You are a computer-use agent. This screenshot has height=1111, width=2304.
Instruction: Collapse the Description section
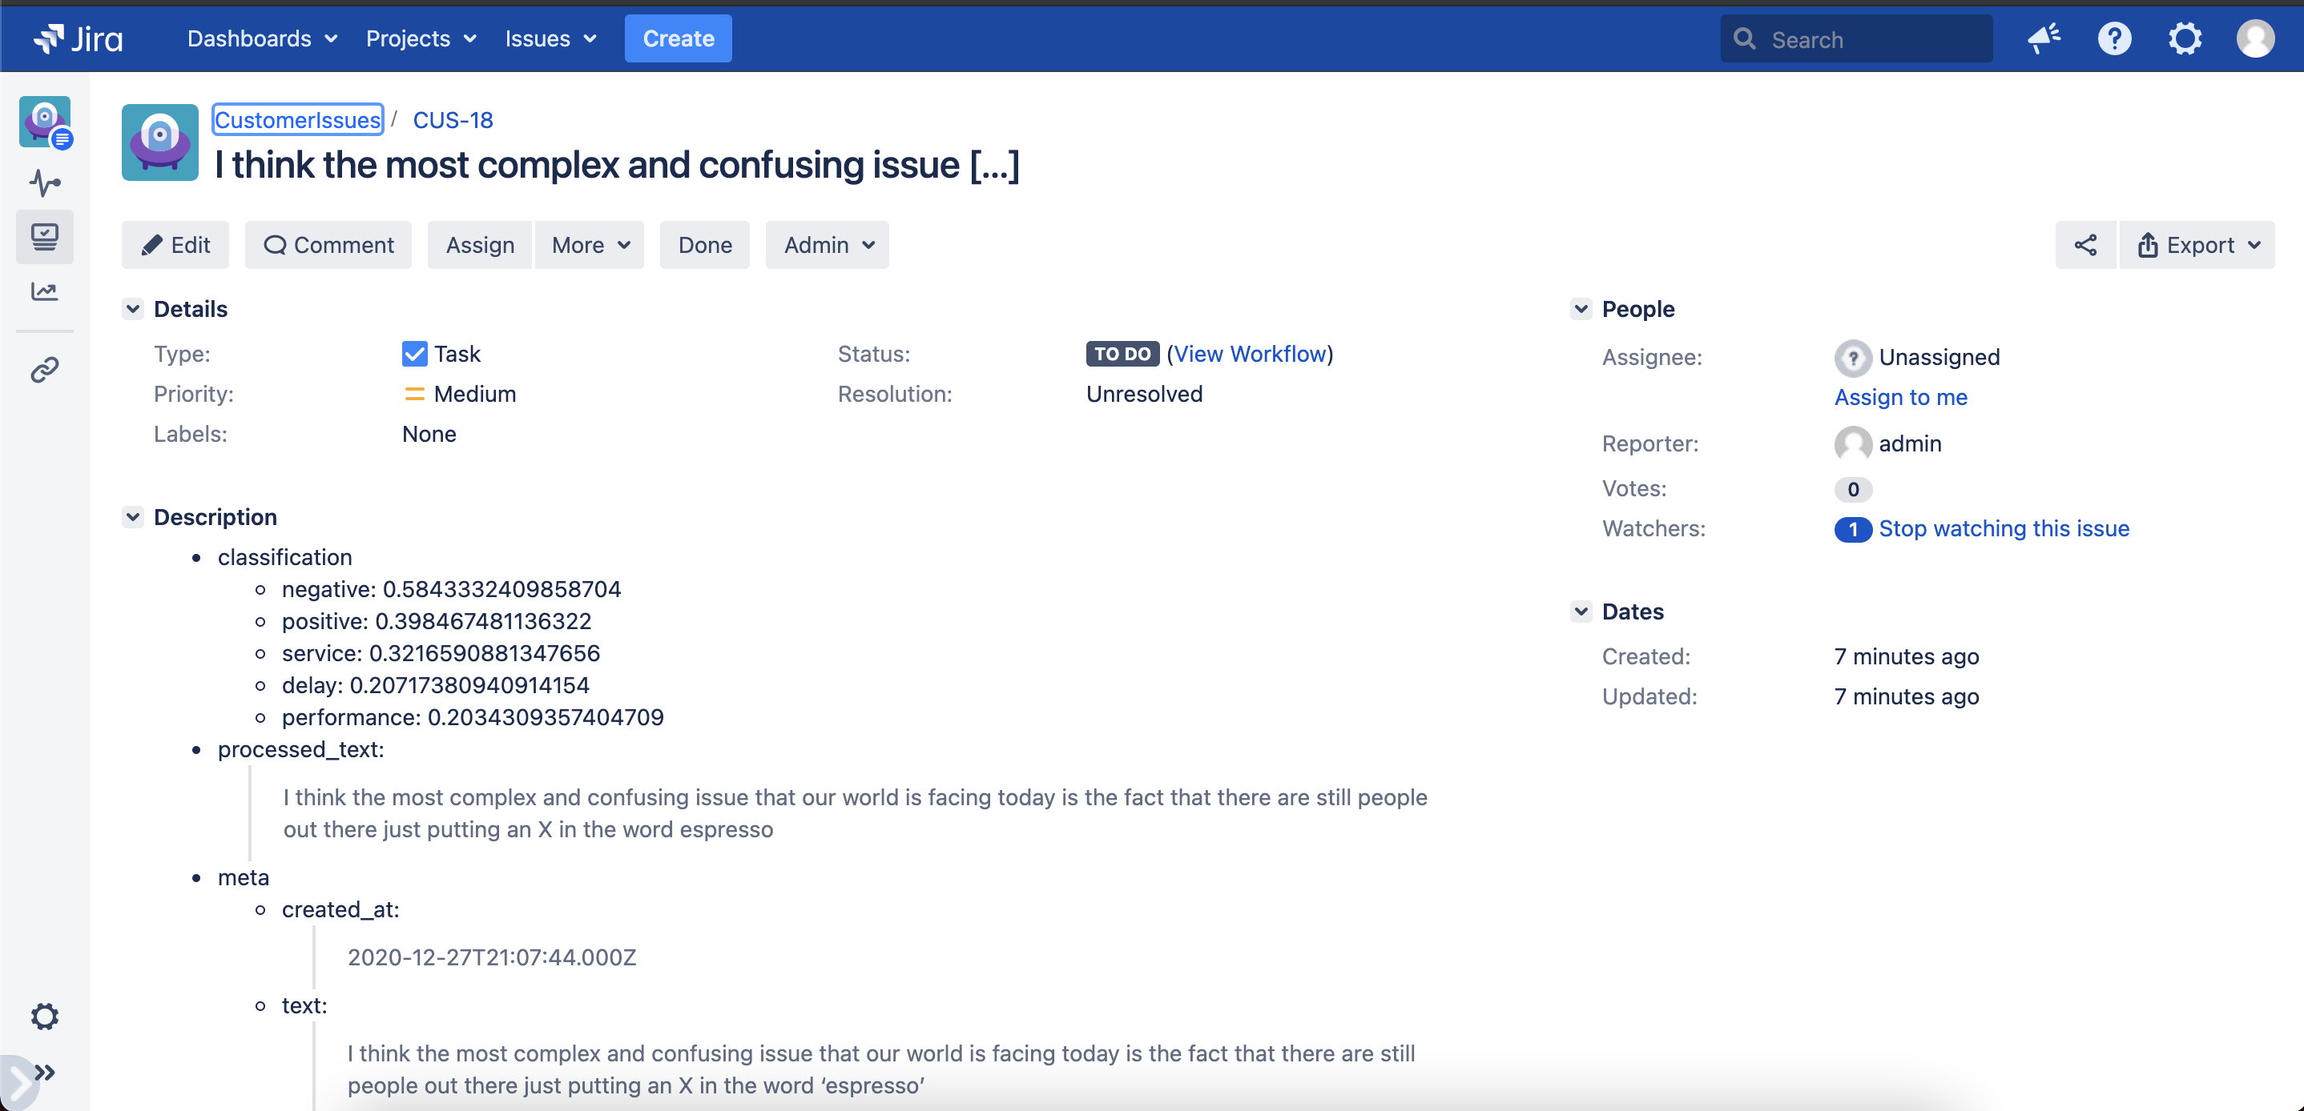click(133, 518)
